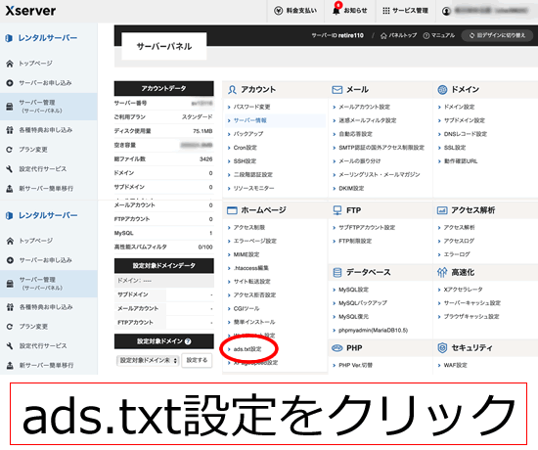Open メールアカウント設定 link

click(365, 107)
